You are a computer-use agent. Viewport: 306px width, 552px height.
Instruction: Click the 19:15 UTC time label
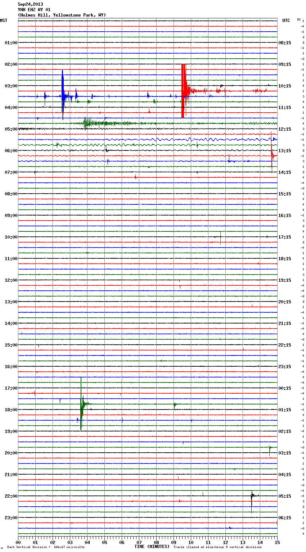(285, 280)
